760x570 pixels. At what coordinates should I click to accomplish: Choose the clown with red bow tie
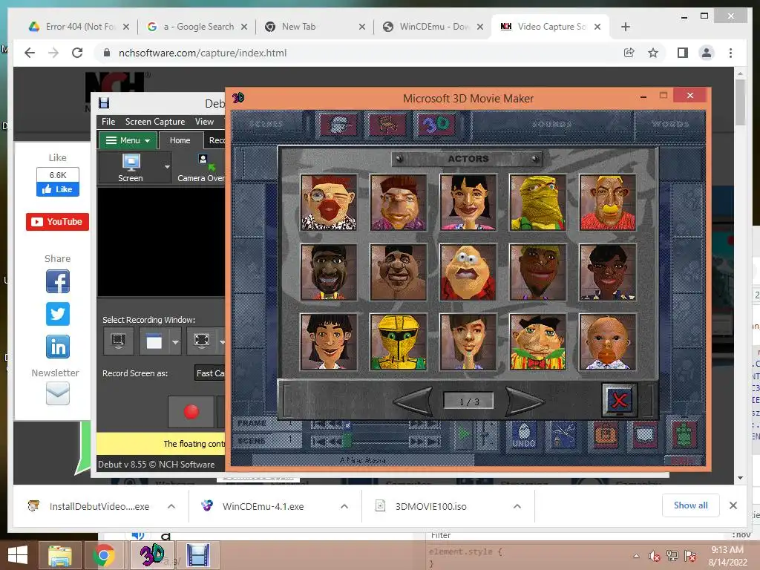[x=537, y=341]
